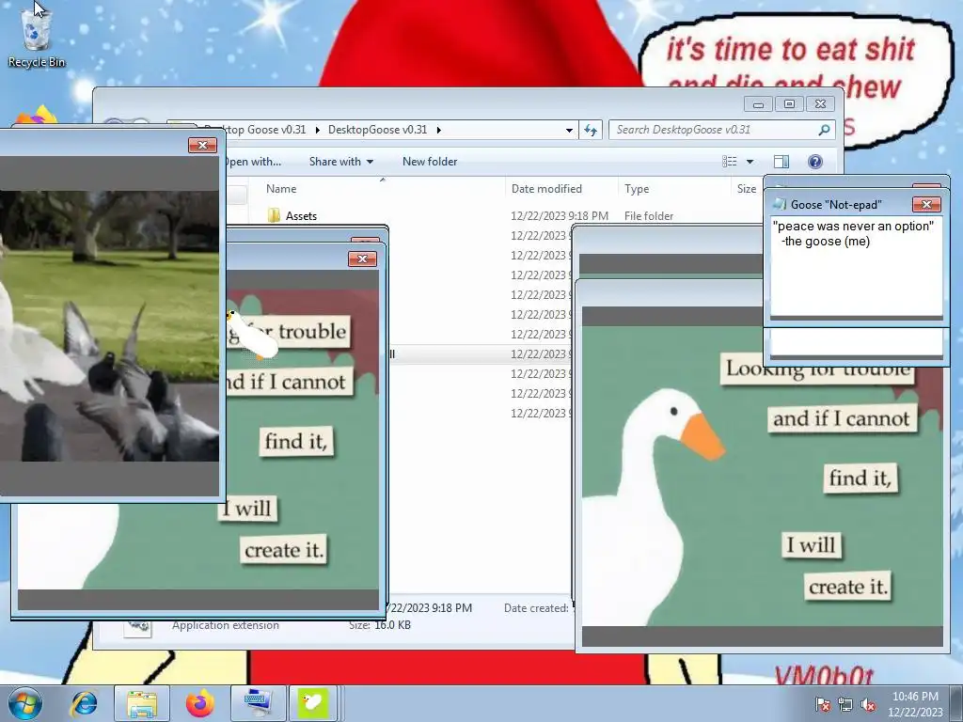Screen dimensions: 963x722
Task: Click the 16.0 KB size detail
Action: [392, 625]
